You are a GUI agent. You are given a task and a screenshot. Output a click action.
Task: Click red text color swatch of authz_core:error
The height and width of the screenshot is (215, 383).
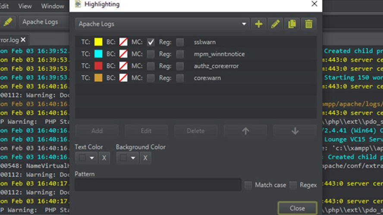98,66
